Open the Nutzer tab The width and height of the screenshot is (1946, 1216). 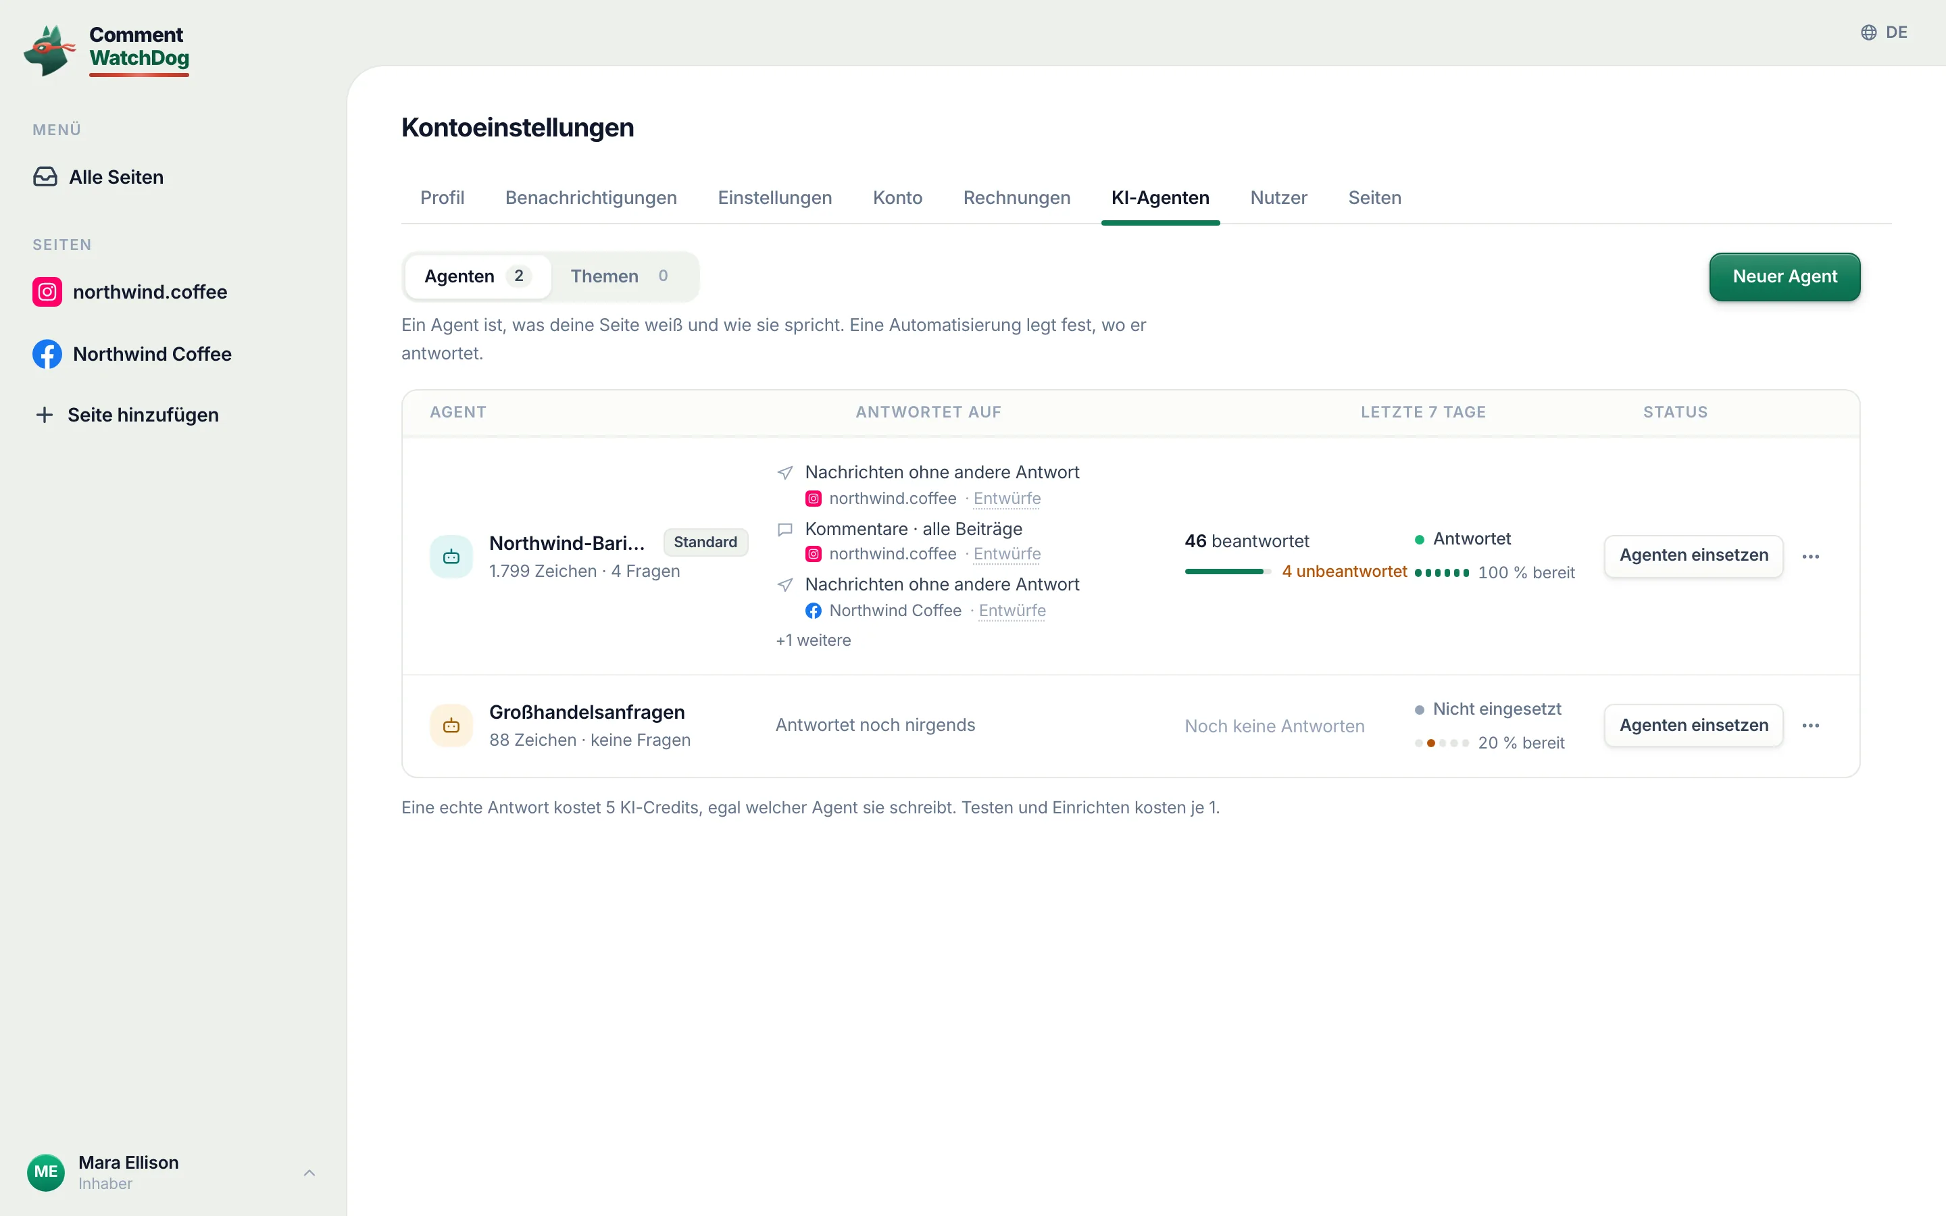point(1278,198)
